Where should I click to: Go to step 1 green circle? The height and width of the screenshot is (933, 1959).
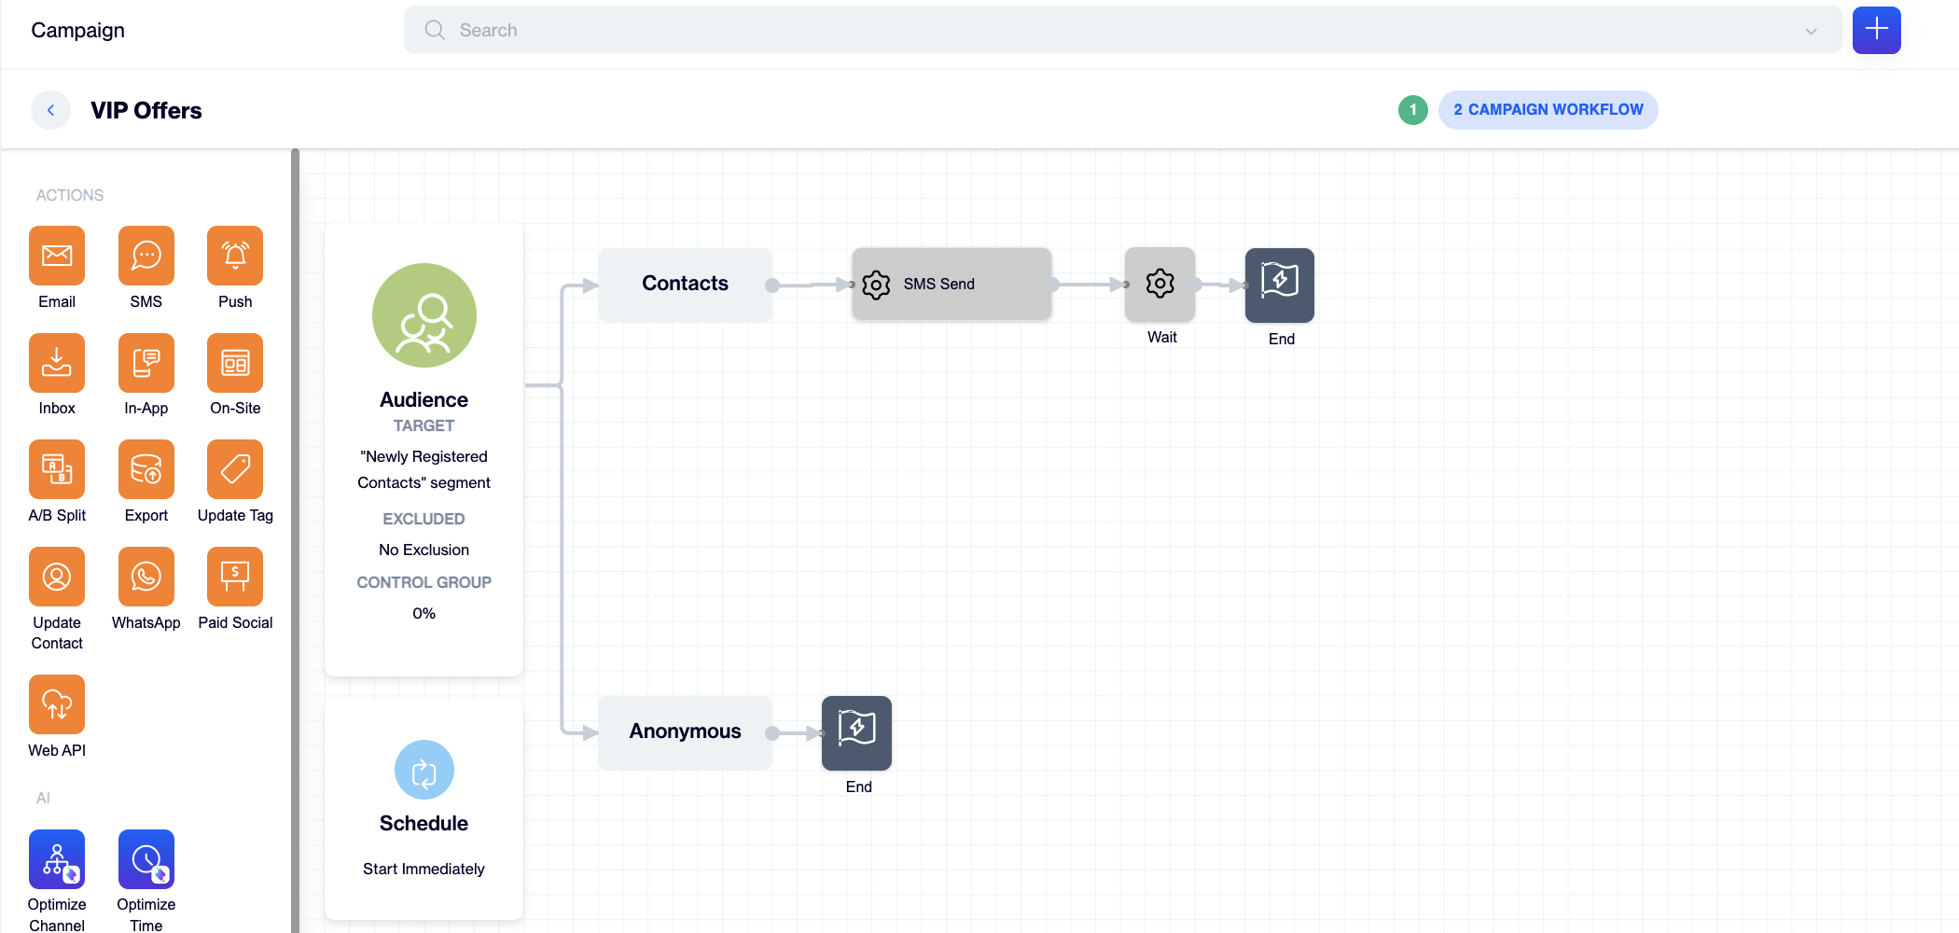point(1413,110)
